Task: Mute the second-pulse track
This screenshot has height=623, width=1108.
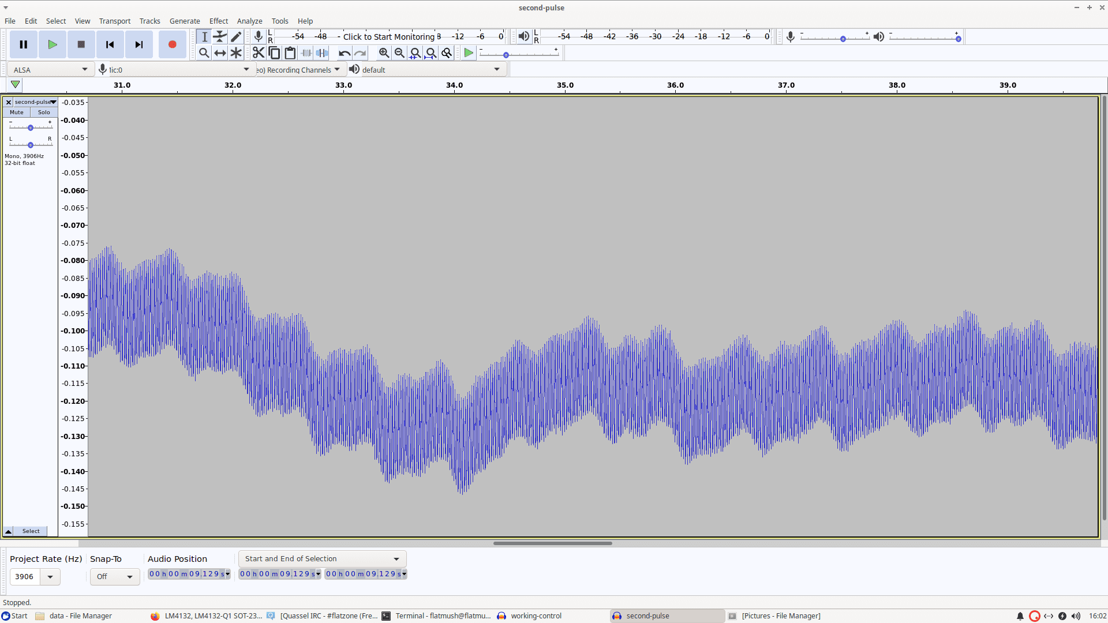Action: [16, 112]
